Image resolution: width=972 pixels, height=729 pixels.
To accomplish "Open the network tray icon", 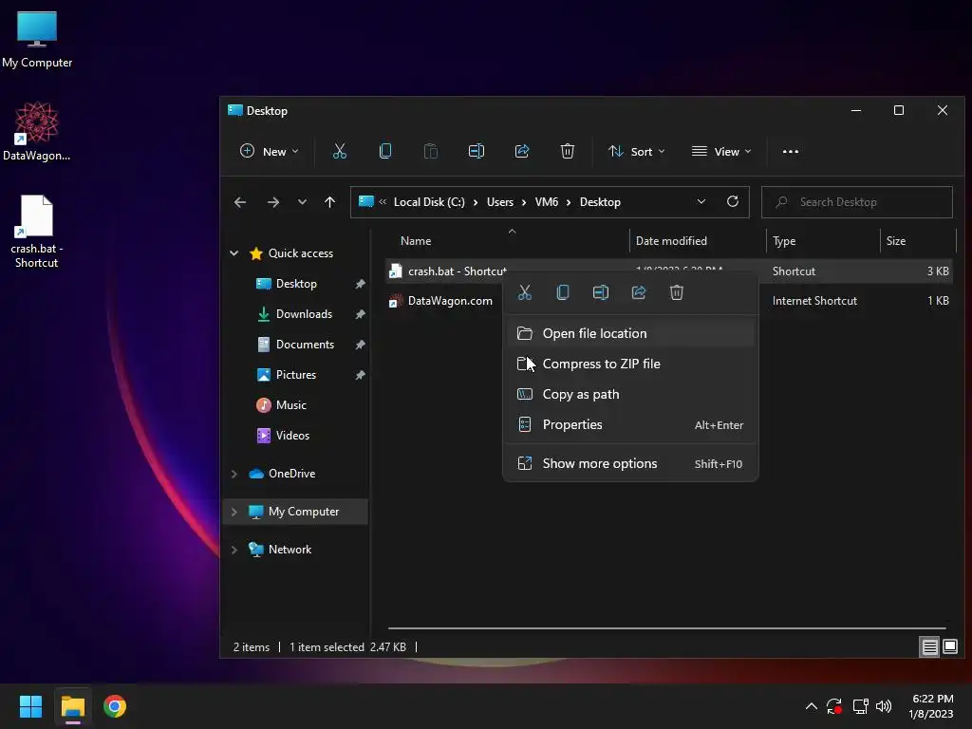I will click(860, 706).
